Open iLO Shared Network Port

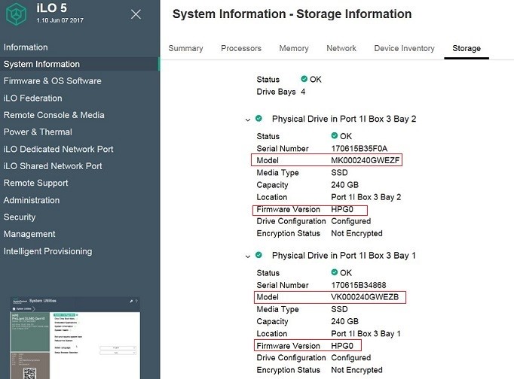tap(53, 166)
